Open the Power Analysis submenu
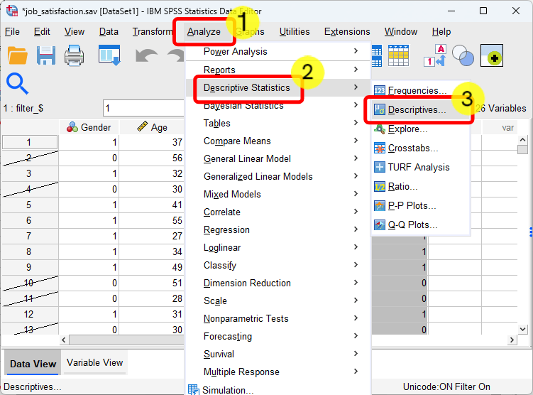Image resolution: width=533 pixels, height=395 pixels. 278,51
